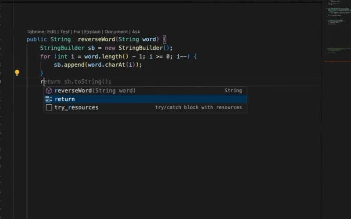This screenshot has width=351, height=219.
Task: Select reverseWord(String word) autocomplete suggestion
Action: point(145,91)
